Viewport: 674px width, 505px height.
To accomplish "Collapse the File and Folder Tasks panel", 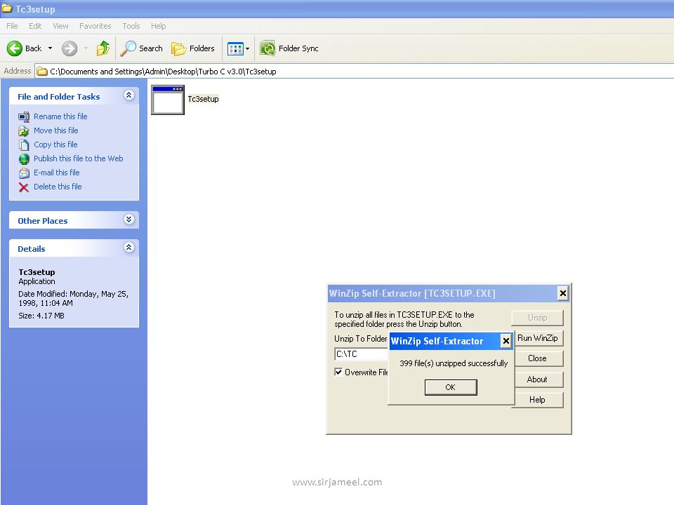I will click(128, 95).
